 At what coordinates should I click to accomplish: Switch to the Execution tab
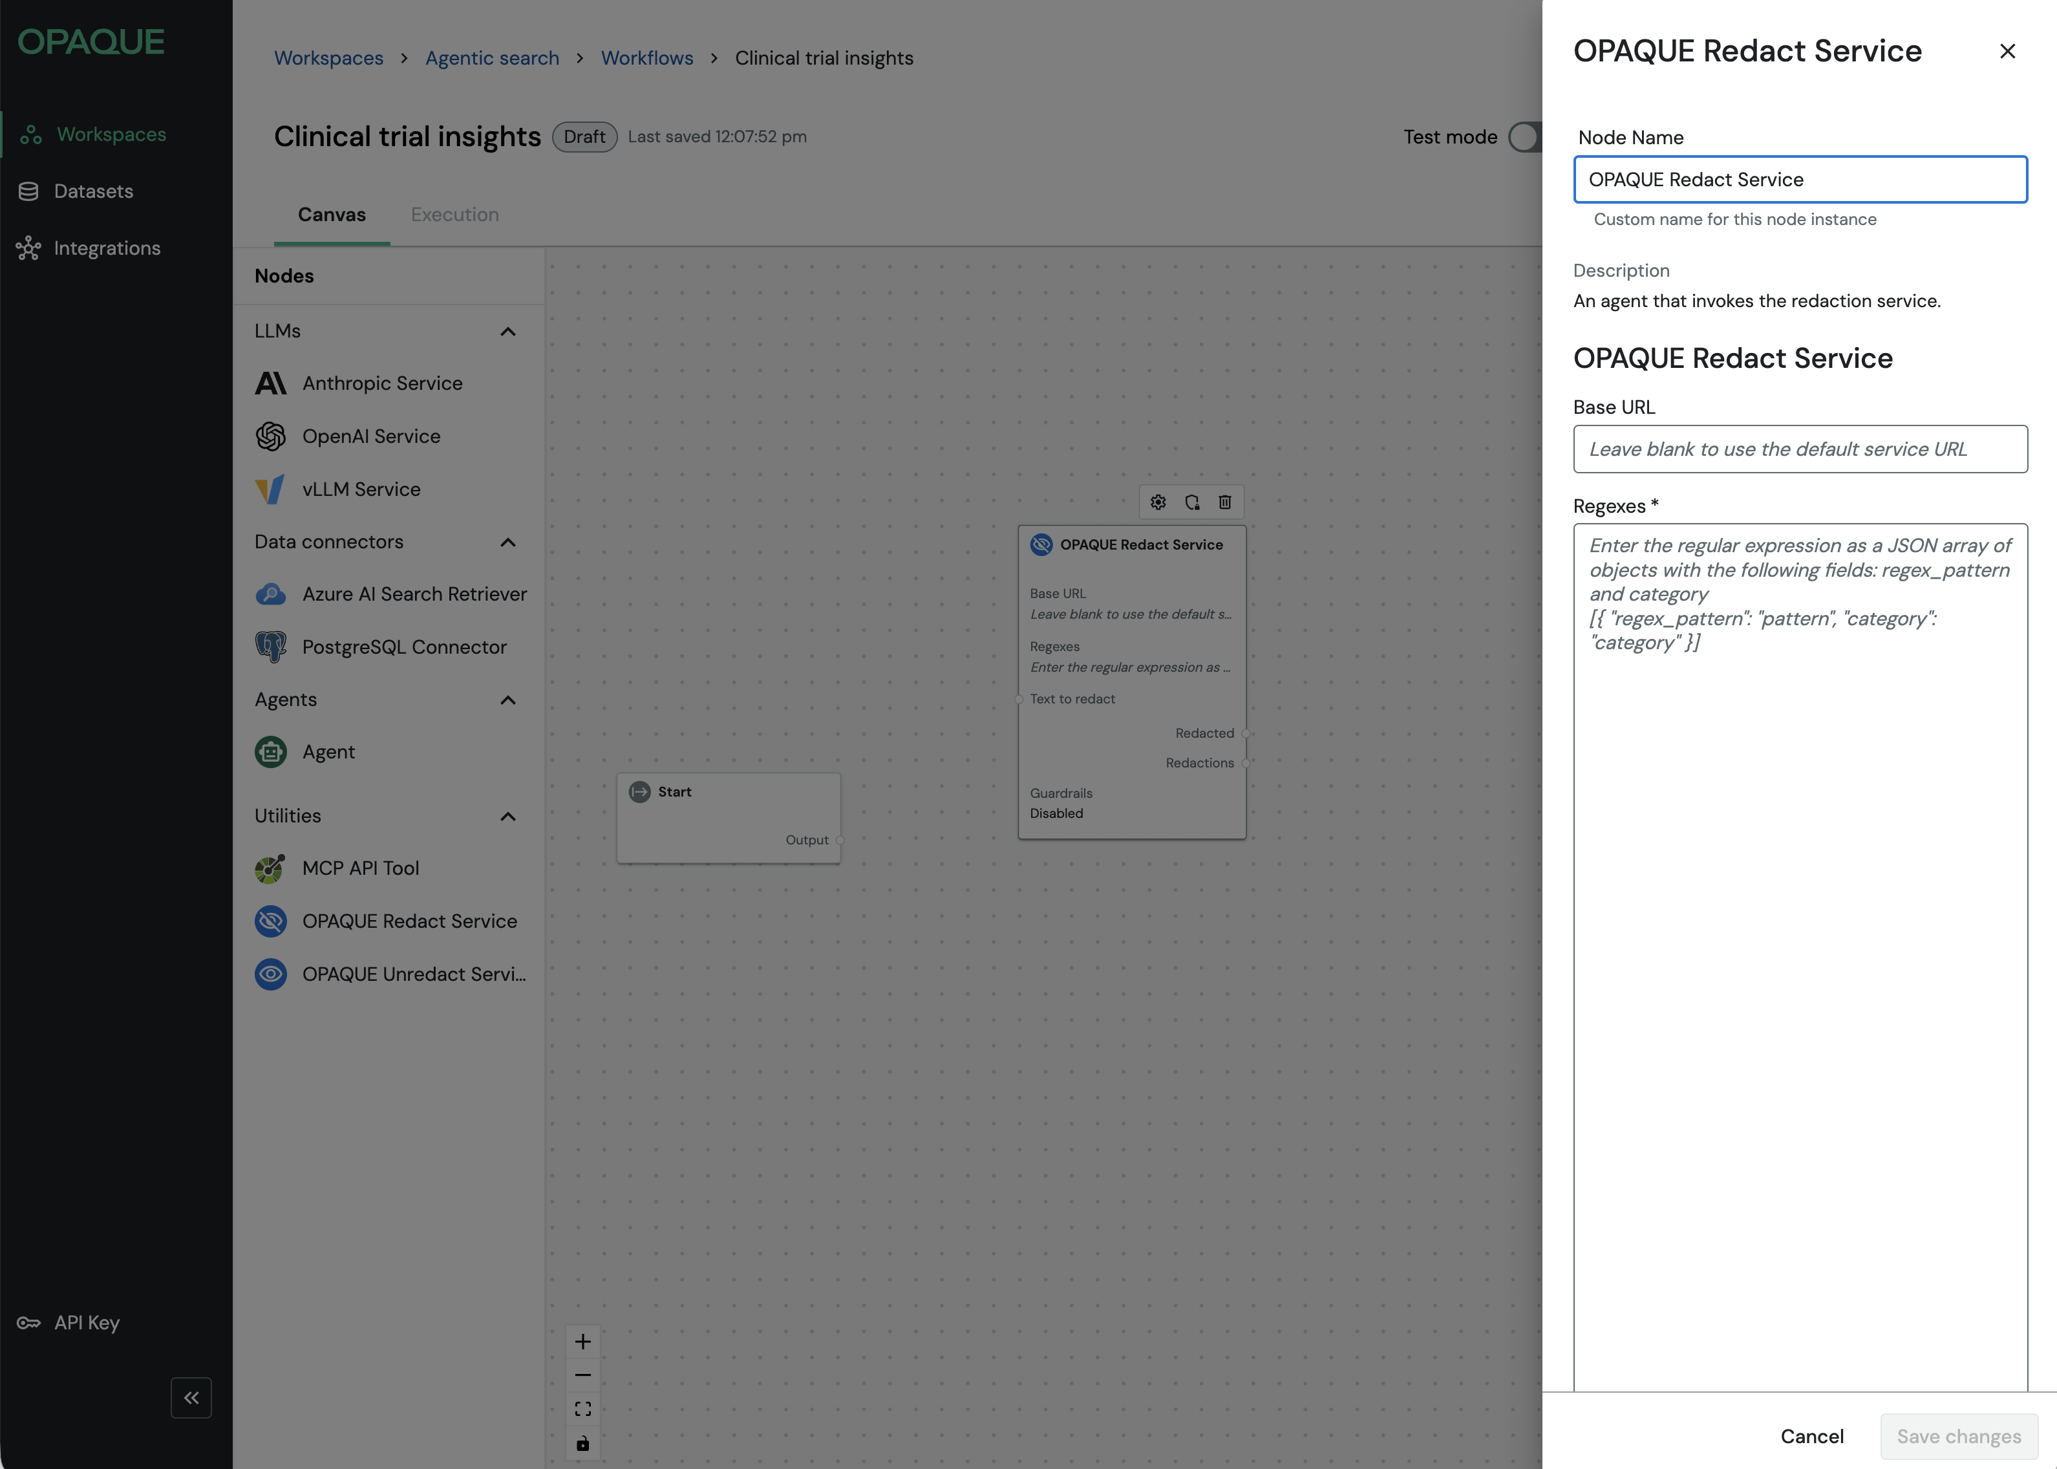[455, 215]
